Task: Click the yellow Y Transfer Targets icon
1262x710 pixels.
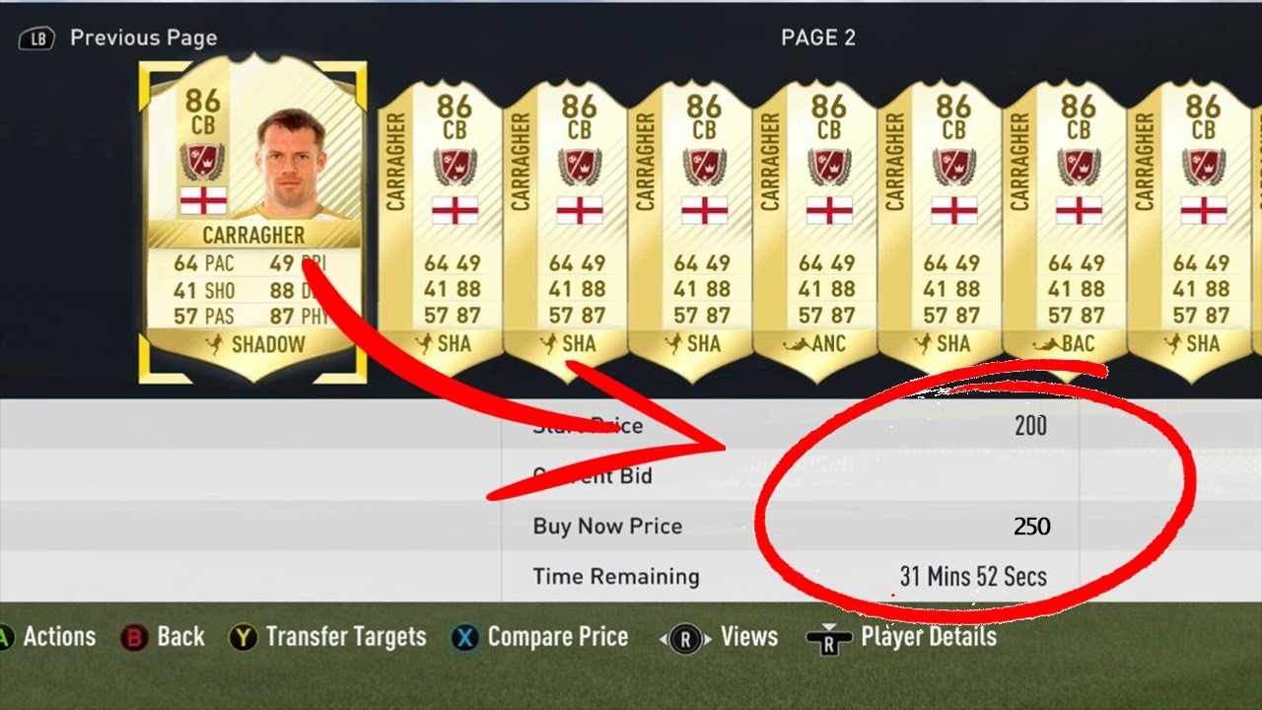Action: click(244, 638)
